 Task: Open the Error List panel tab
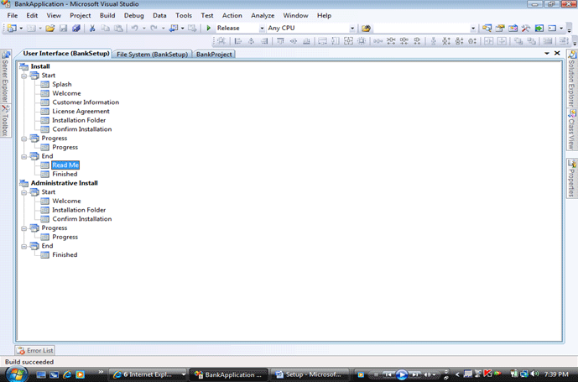(34, 350)
